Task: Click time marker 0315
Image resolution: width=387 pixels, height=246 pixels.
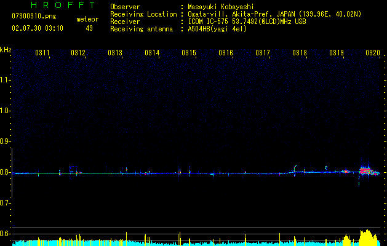Action: (x=189, y=53)
